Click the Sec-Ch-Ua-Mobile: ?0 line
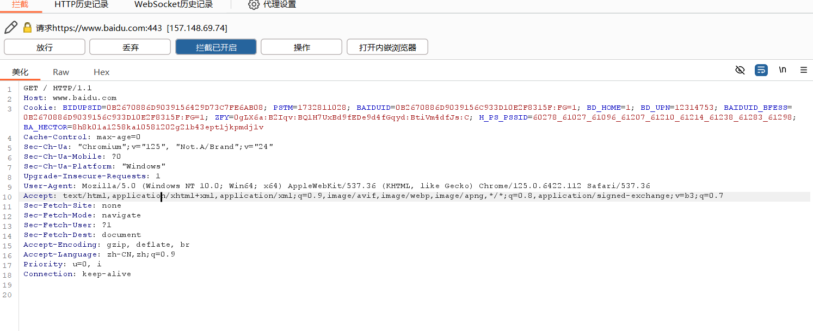813x331 pixels. (72, 157)
